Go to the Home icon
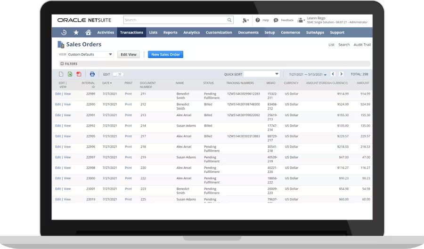 [88, 32]
